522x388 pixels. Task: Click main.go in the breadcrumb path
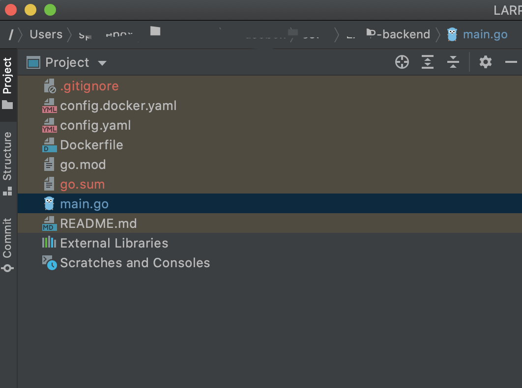point(485,34)
